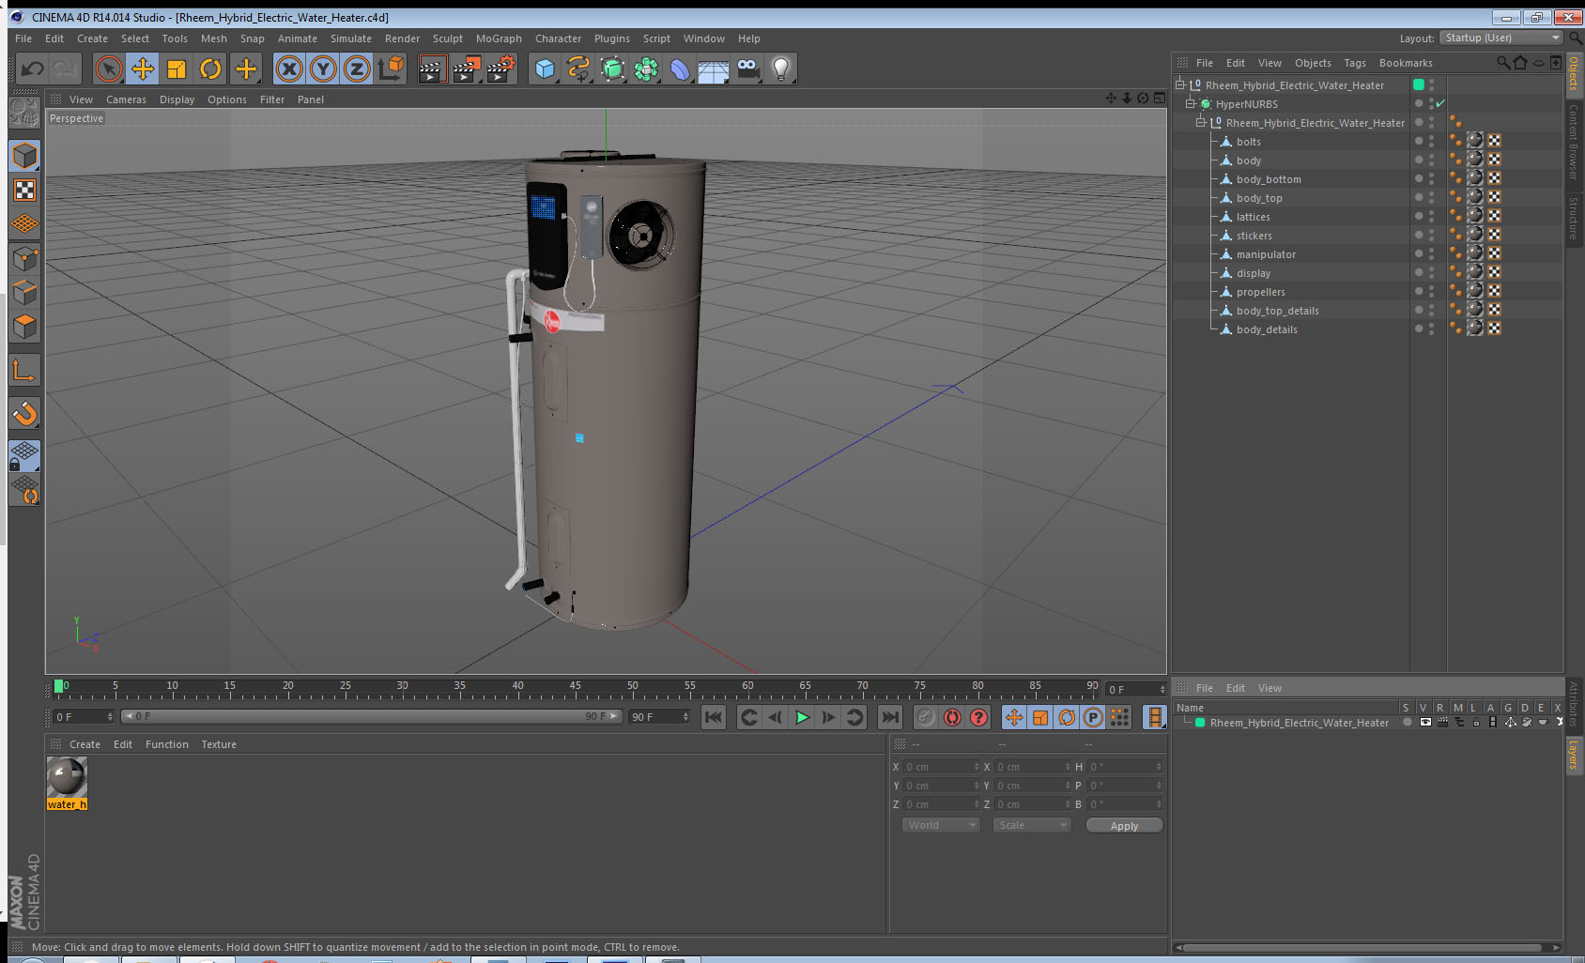Enable axis modification mode
The width and height of the screenshot is (1585, 963).
[x=25, y=371]
